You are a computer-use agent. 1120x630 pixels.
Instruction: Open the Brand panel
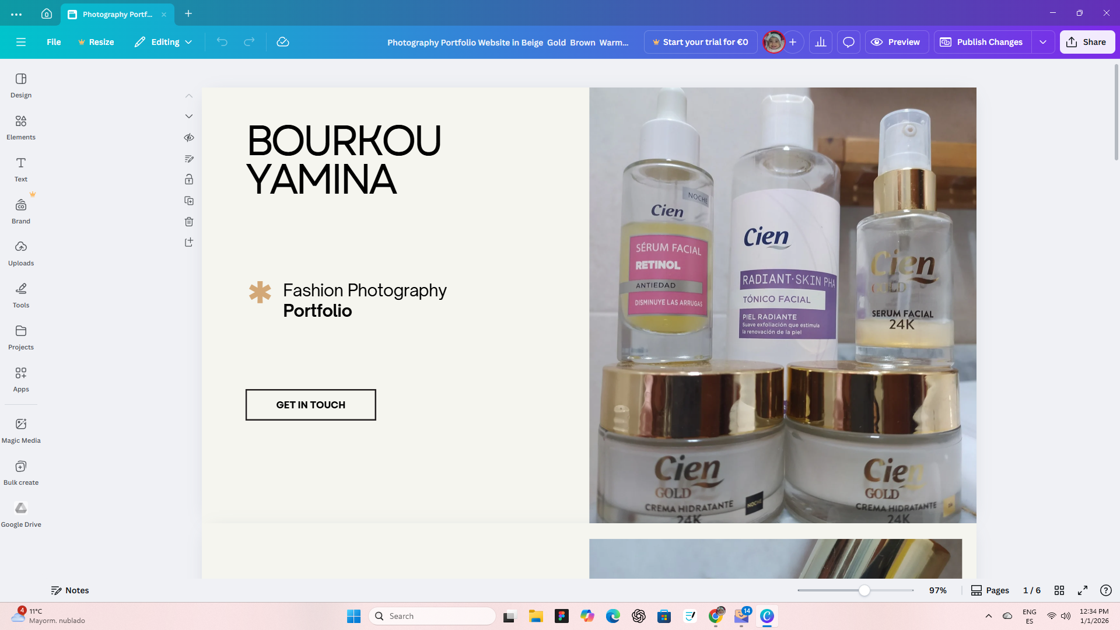coord(21,211)
